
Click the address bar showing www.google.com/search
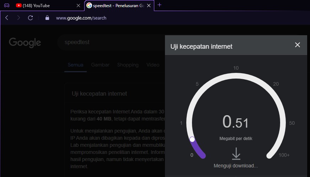(x=81, y=18)
